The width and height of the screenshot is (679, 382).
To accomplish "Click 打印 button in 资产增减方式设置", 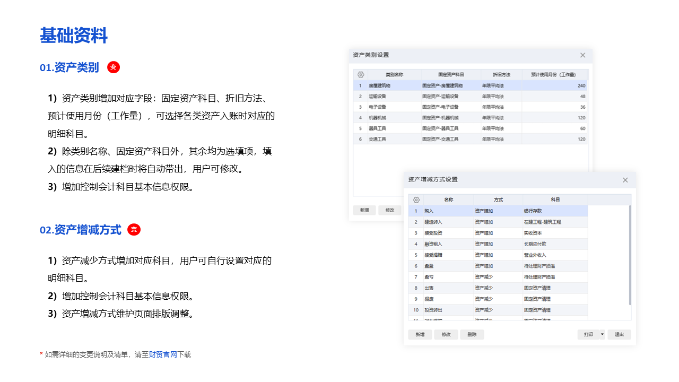I will pyautogui.click(x=588, y=335).
